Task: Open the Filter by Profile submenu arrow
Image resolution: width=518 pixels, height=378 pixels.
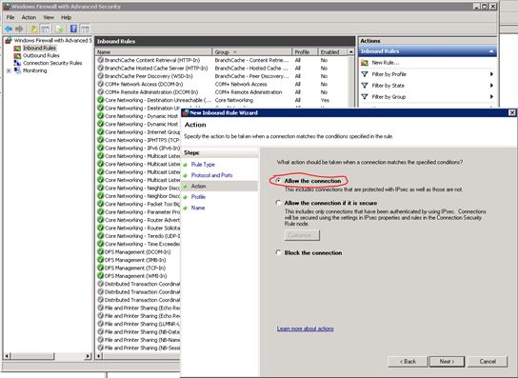Action: tap(491, 74)
